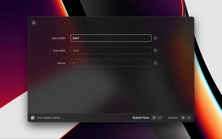Focus the Ends With input field

pyautogui.click(x=111, y=51)
